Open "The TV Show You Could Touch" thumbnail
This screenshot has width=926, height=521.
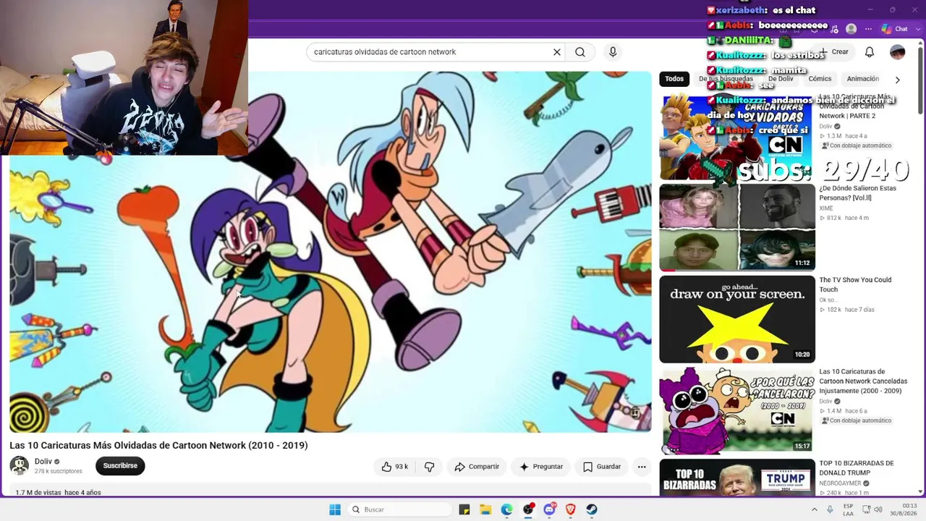(737, 319)
